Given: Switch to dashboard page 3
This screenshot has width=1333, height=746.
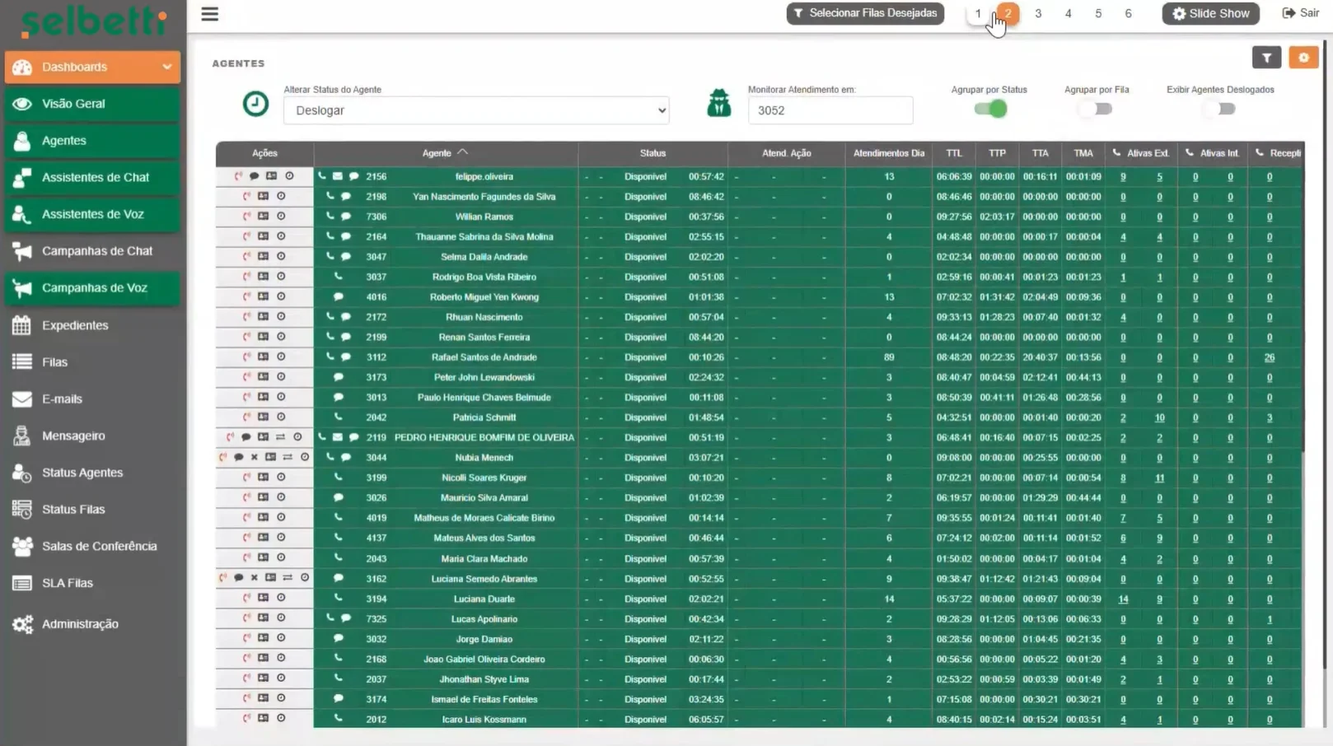Looking at the screenshot, I should coord(1038,13).
